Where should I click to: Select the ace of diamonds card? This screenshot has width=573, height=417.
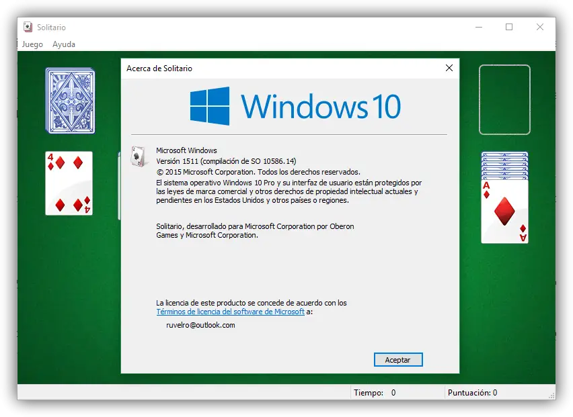pyautogui.click(x=504, y=212)
